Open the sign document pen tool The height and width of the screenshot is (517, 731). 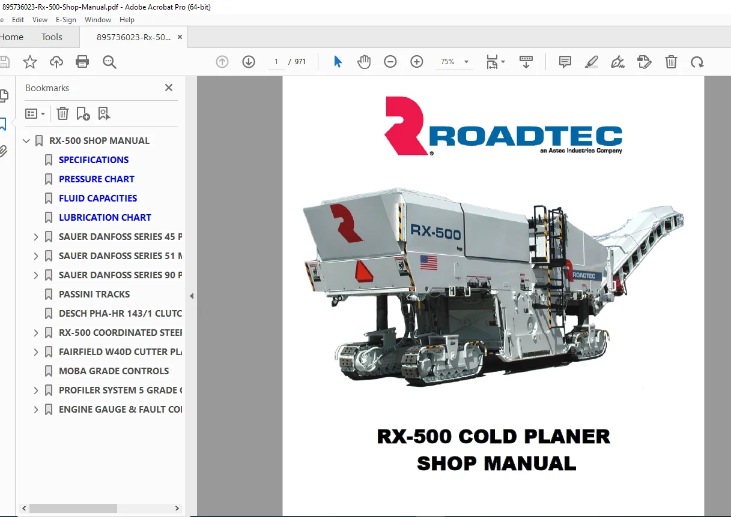tap(617, 62)
